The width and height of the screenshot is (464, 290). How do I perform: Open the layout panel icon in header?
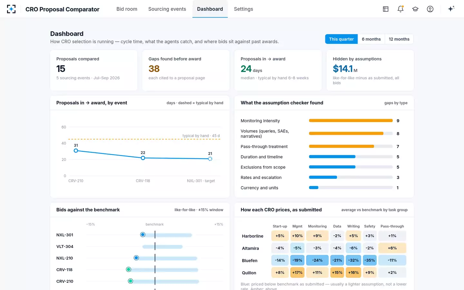click(386, 9)
